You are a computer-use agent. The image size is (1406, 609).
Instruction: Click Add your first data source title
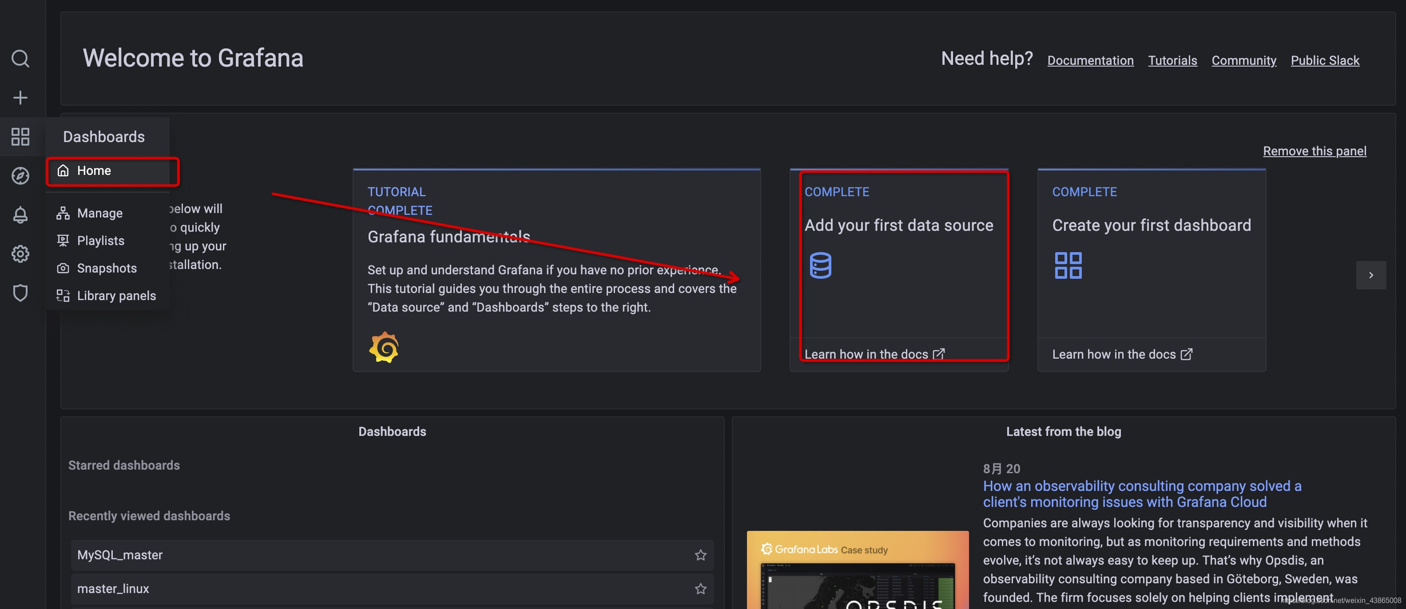coord(898,225)
